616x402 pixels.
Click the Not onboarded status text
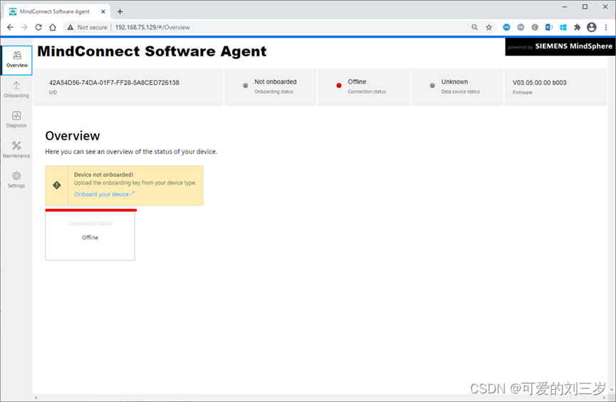(x=276, y=82)
